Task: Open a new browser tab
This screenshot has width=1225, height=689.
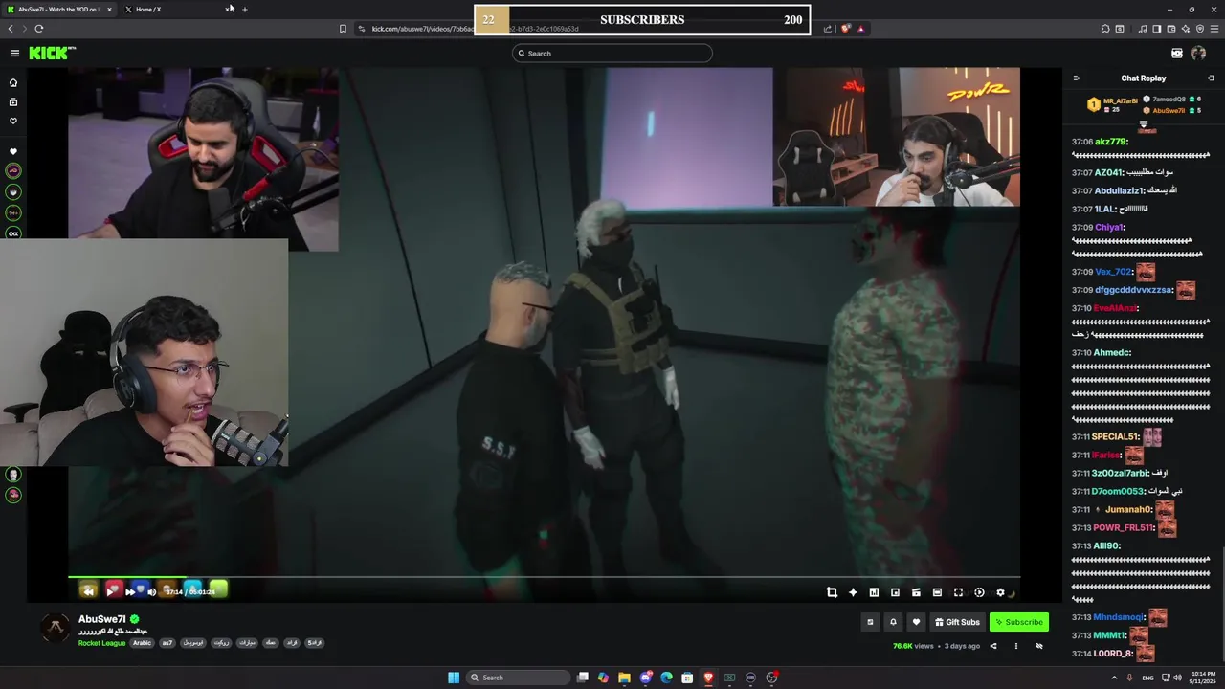Action: 245,10
